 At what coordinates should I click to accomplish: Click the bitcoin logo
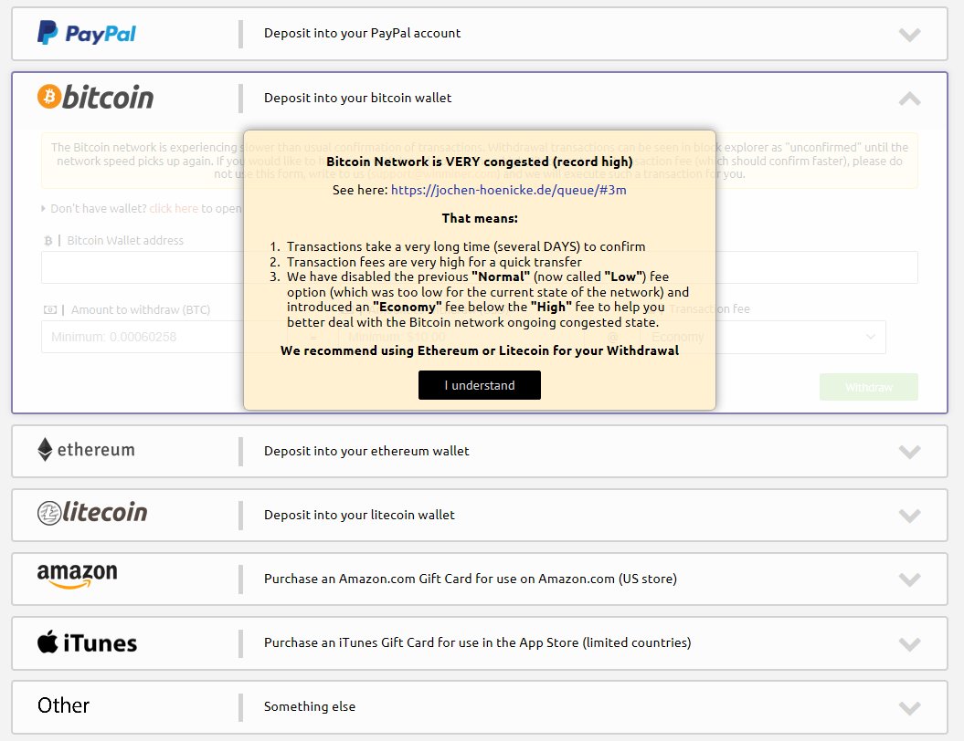(95, 97)
